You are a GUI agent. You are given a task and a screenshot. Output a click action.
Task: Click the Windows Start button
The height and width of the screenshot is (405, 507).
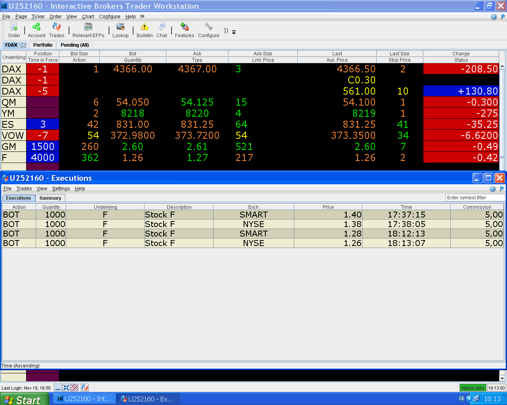(x=24, y=399)
